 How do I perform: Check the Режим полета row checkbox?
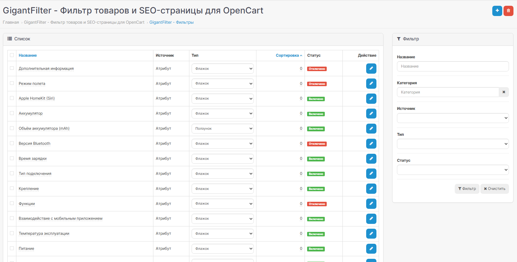12,83
